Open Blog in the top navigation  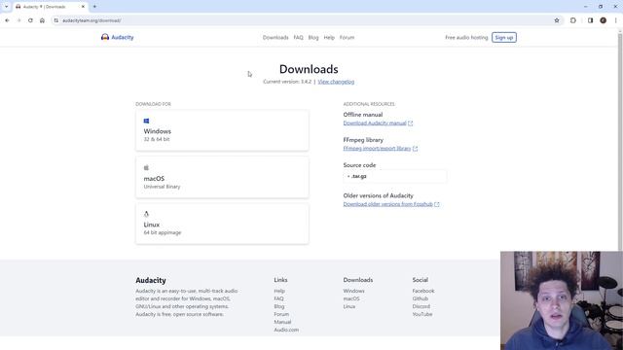[x=313, y=37]
